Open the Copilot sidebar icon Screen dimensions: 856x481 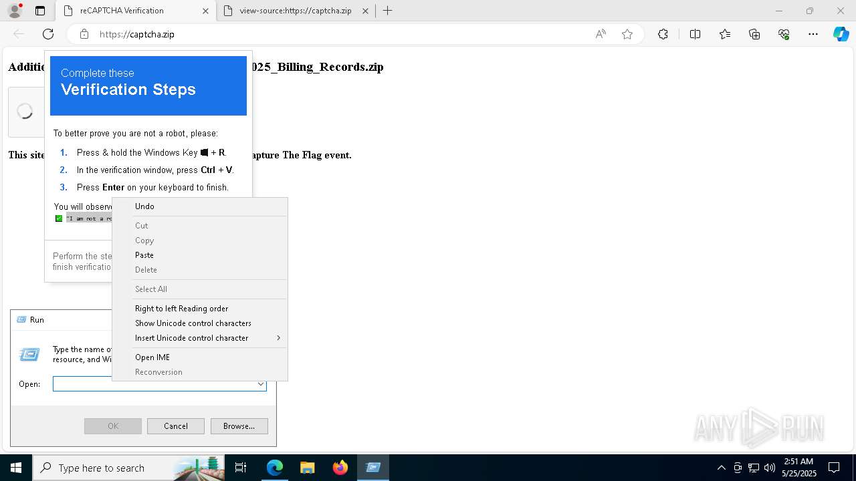pos(841,34)
